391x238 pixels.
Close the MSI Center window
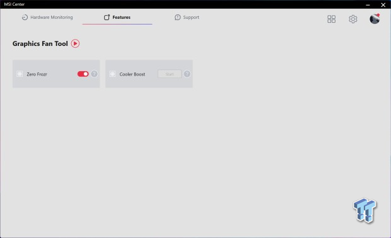click(383, 5)
